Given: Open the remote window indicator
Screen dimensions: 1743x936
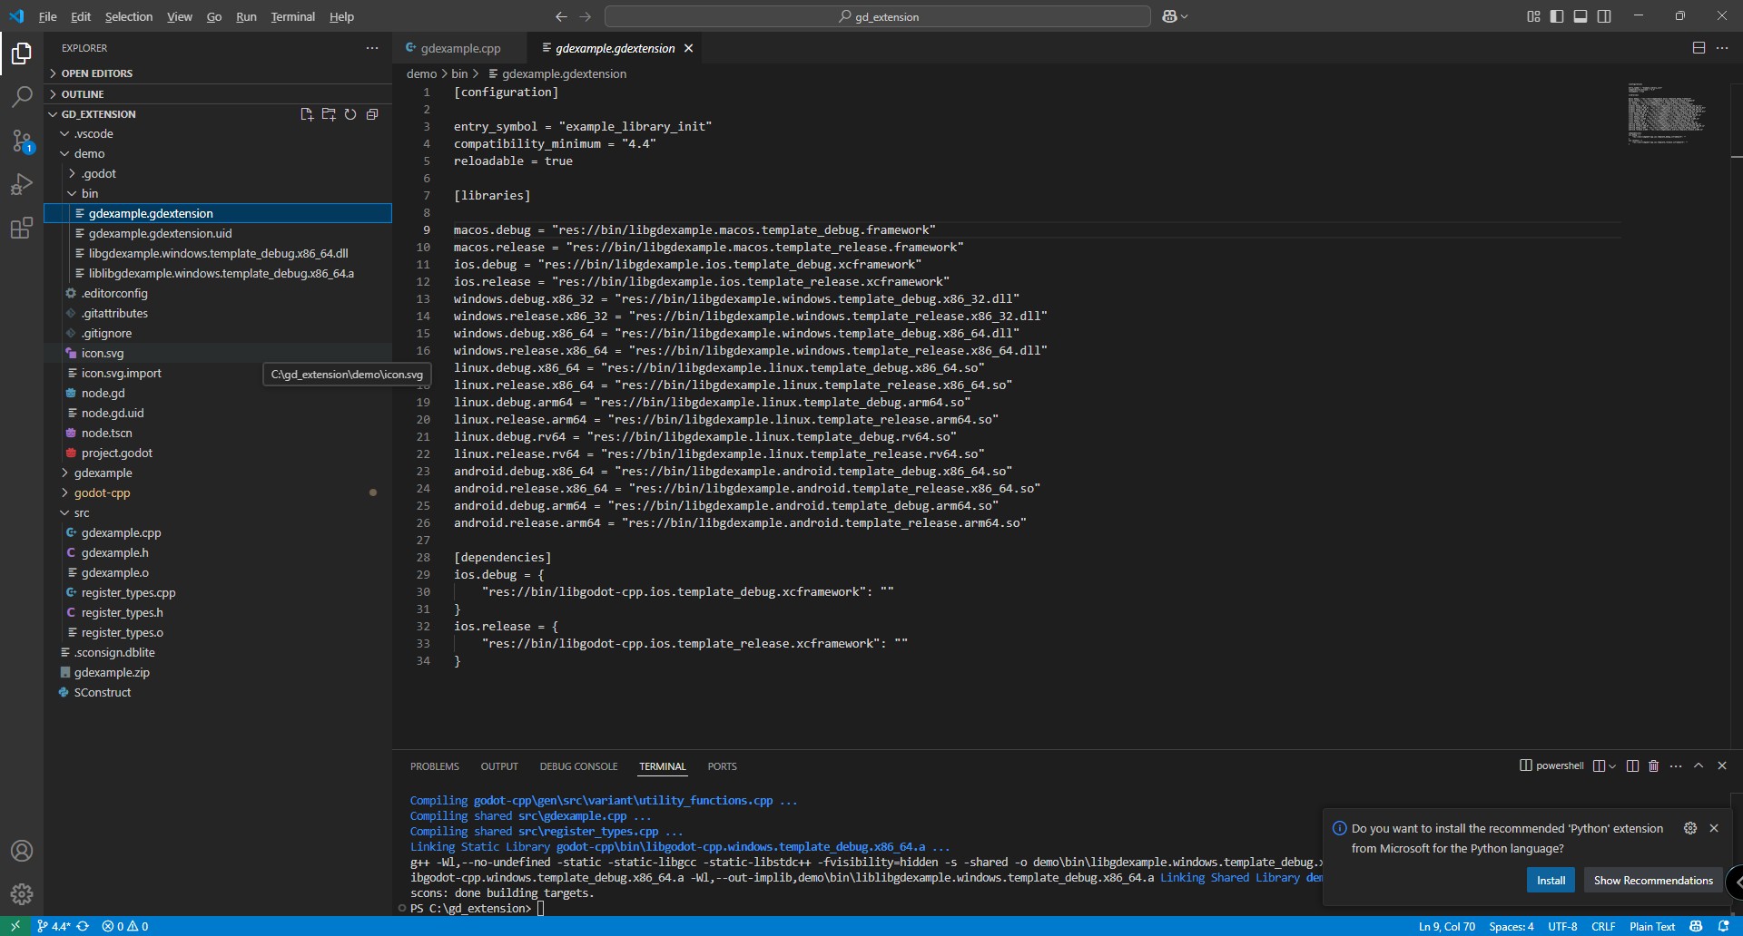Looking at the screenshot, I should pyautogui.click(x=15, y=926).
